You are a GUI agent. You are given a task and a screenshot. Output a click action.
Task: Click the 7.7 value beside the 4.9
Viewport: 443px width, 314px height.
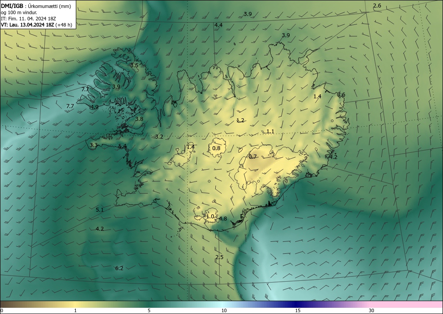[x=70, y=106]
